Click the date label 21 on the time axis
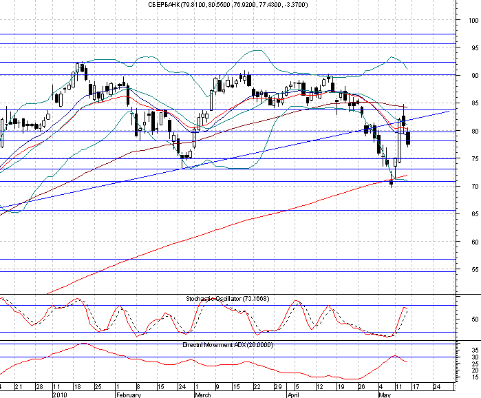Screen dimensions: 481x398 tap(19, 387)
